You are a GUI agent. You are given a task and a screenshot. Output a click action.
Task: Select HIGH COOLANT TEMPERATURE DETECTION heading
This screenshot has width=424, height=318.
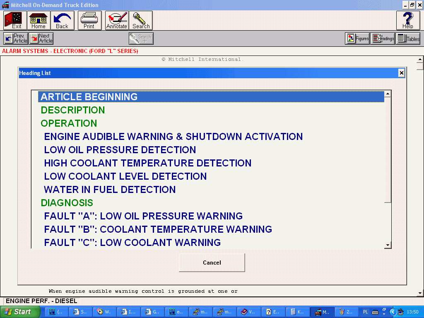[148, 163]
